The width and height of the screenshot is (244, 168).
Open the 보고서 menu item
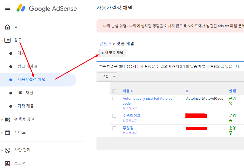20,163
